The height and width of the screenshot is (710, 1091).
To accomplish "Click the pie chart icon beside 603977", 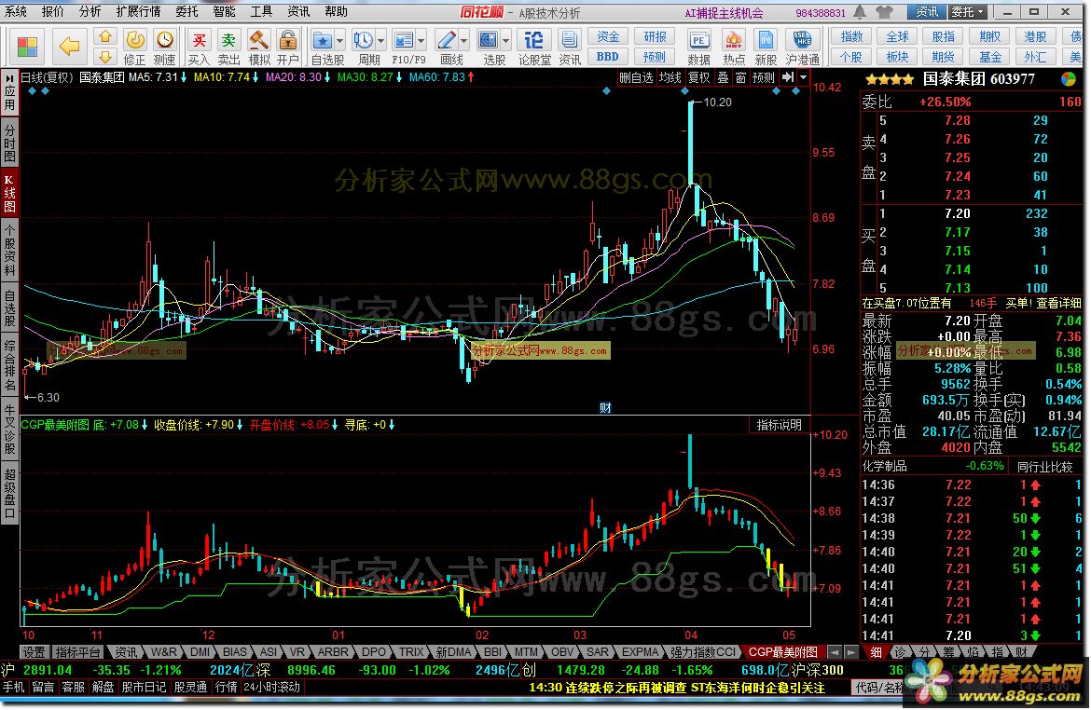I will [x=1068, y=79].
